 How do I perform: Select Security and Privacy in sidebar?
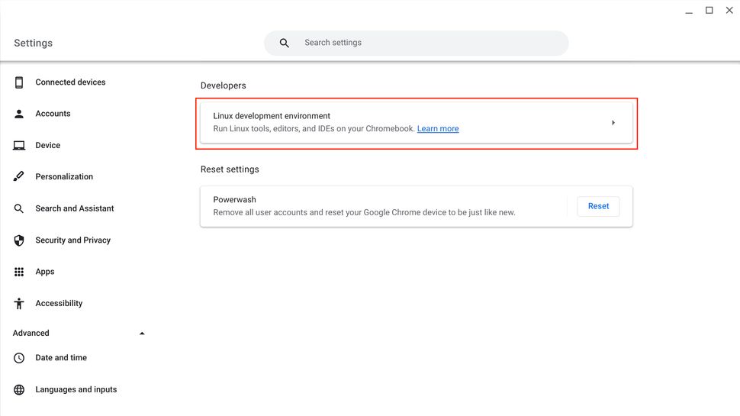pyautogui.click(x=73, y=240)
